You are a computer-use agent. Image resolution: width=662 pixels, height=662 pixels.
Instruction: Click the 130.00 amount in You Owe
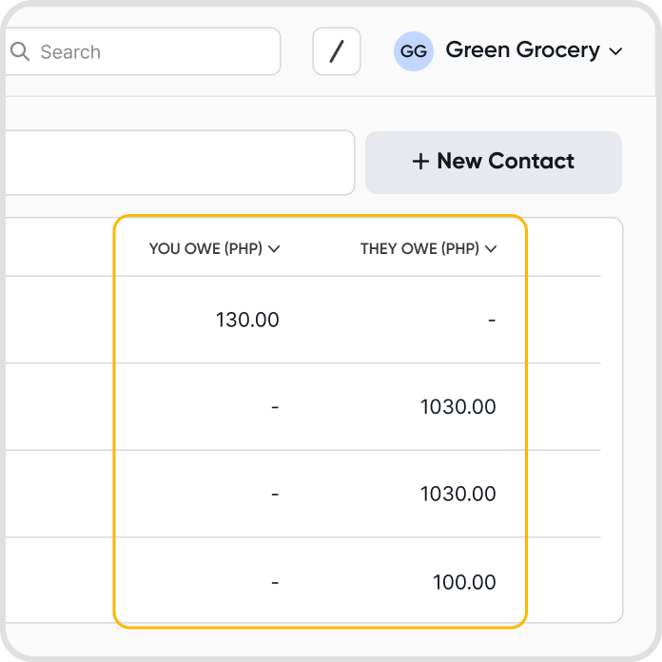(x=247, y=321)
